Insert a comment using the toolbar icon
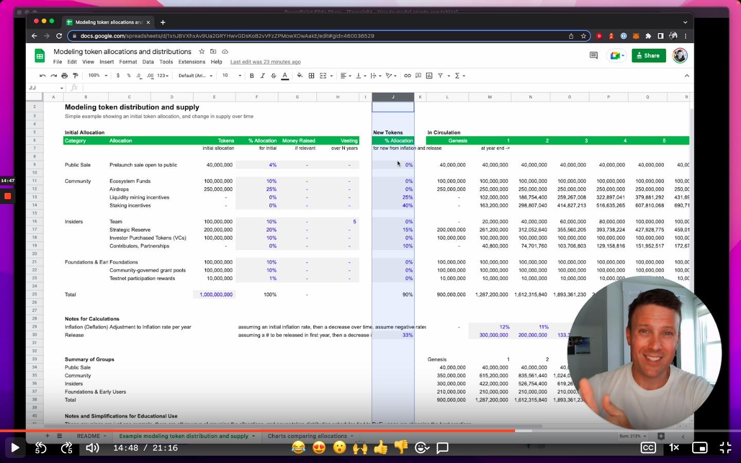 (418, 76)
